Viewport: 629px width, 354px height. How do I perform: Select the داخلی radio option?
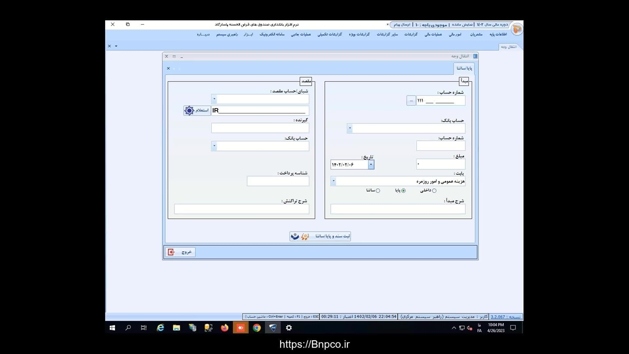[434, 191]
